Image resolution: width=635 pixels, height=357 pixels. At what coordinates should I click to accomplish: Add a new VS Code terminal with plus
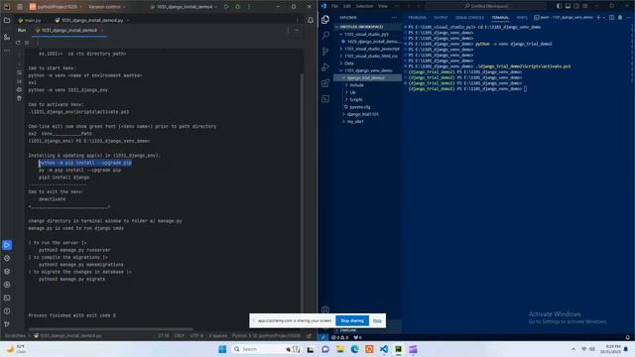click(598, 18)
